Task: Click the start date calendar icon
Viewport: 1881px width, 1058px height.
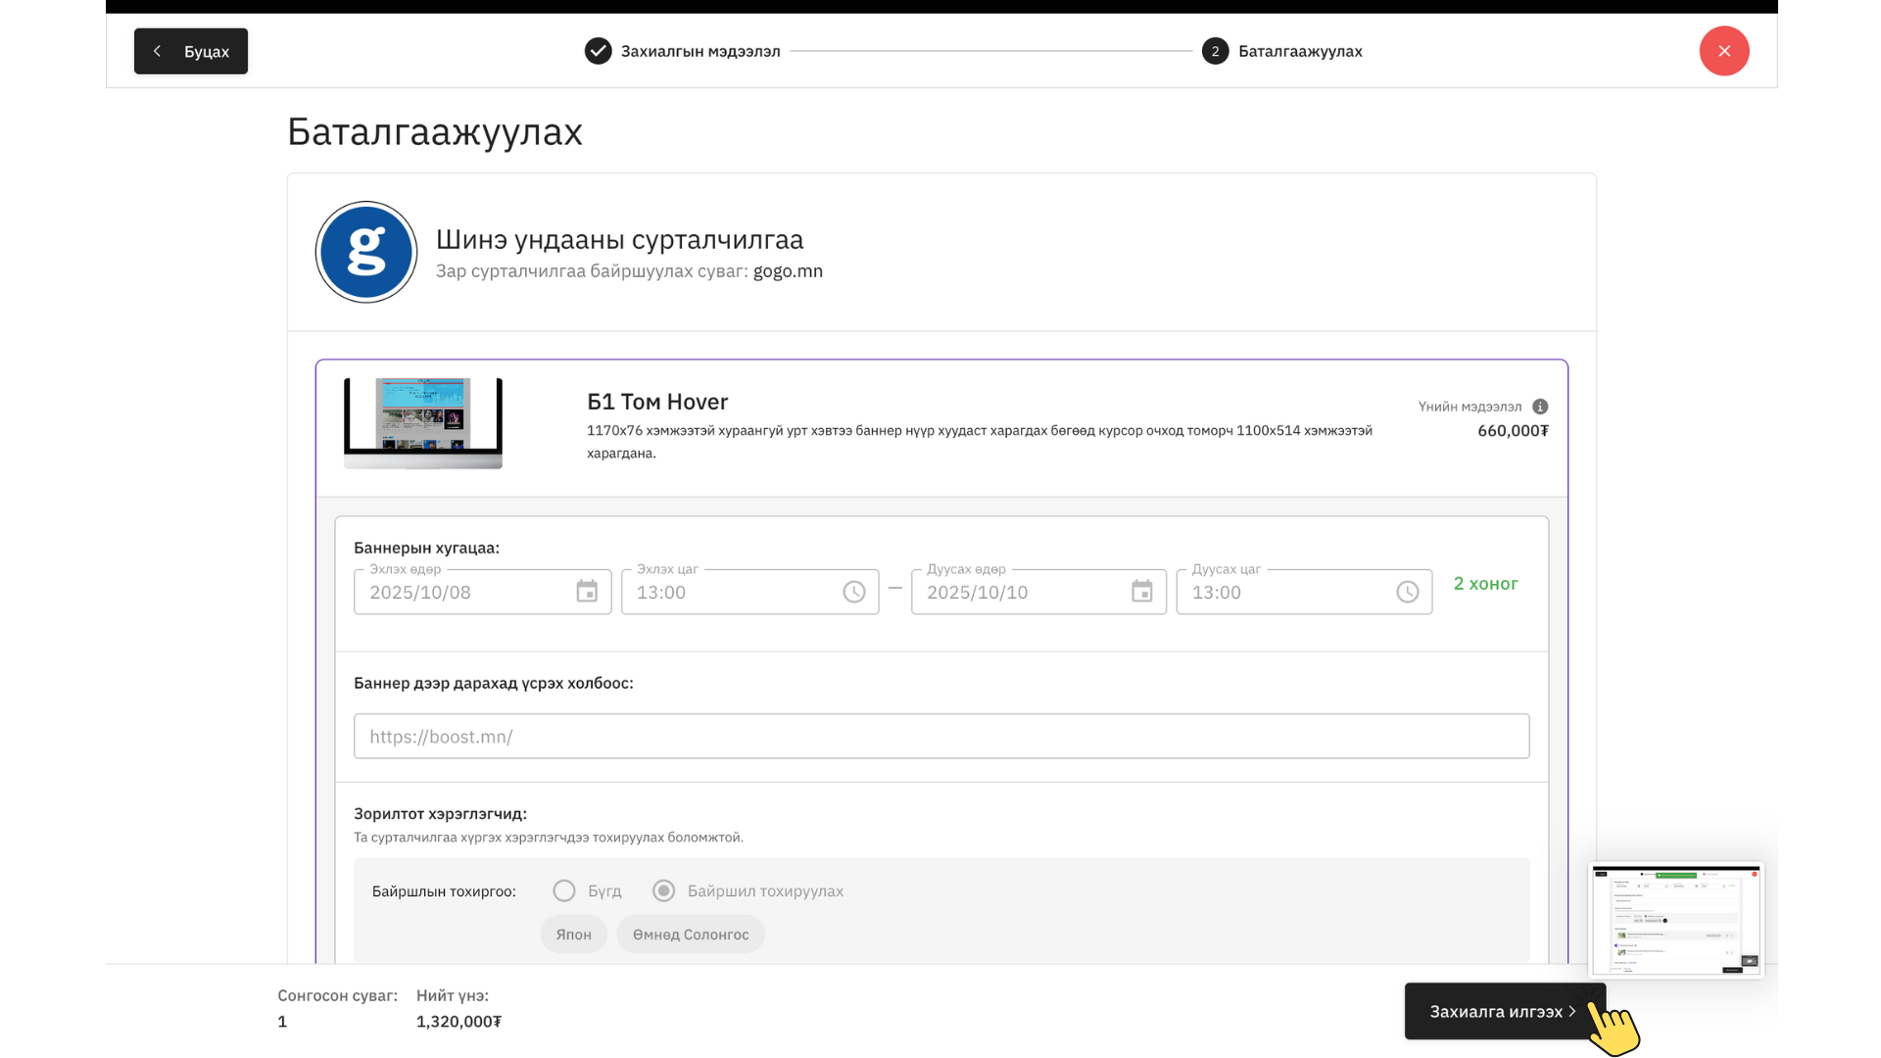Action: pos(587,592)
